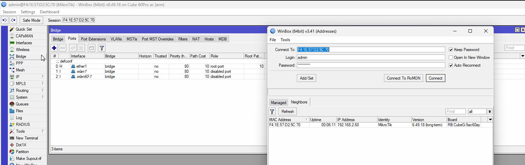Enable Open In New Window checkbox
Screen dimensions: 525x165
(x=451, y=57)
